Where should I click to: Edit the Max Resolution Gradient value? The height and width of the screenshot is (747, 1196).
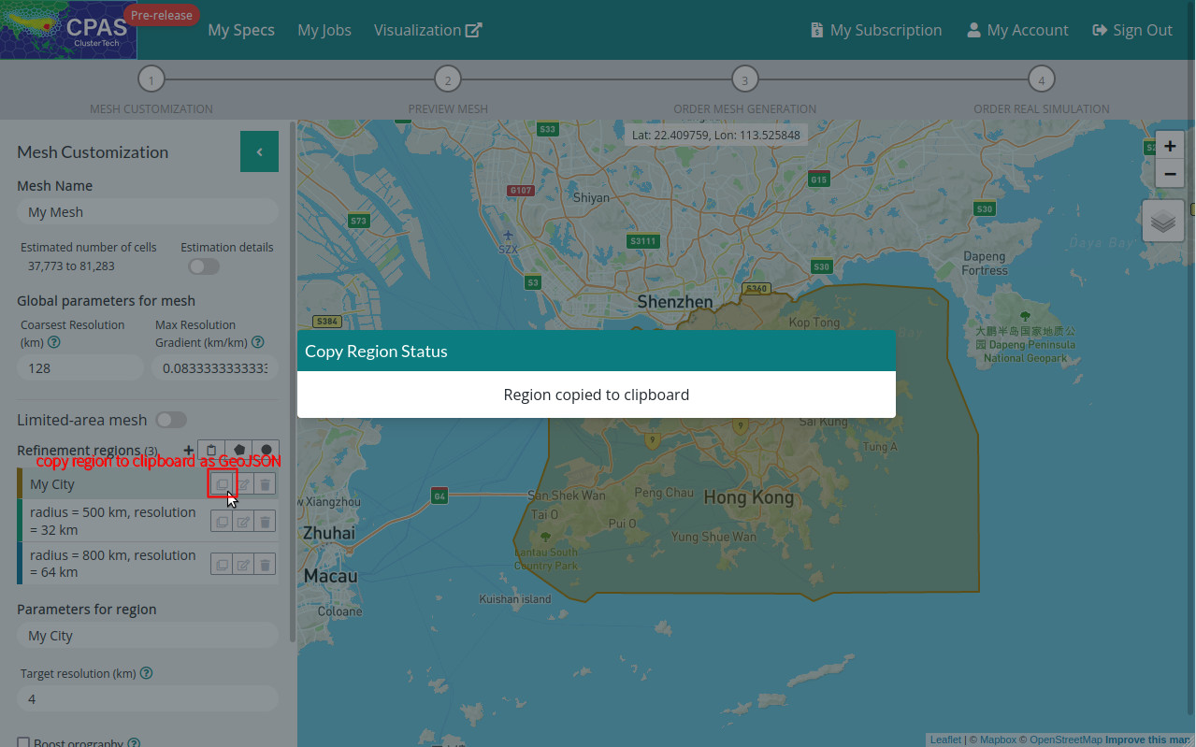point(215,368)
